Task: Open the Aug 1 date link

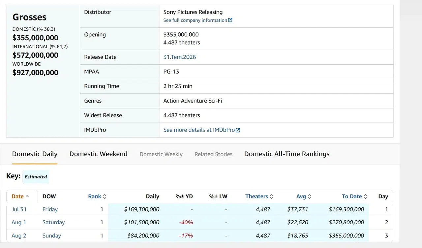Action: click(19, 223)
